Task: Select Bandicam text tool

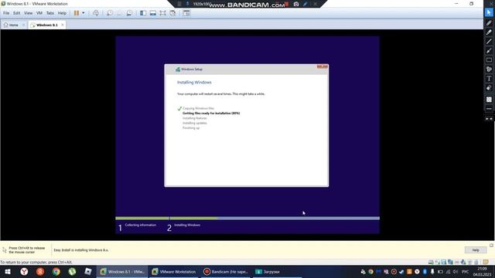Action: click(489, 79)
